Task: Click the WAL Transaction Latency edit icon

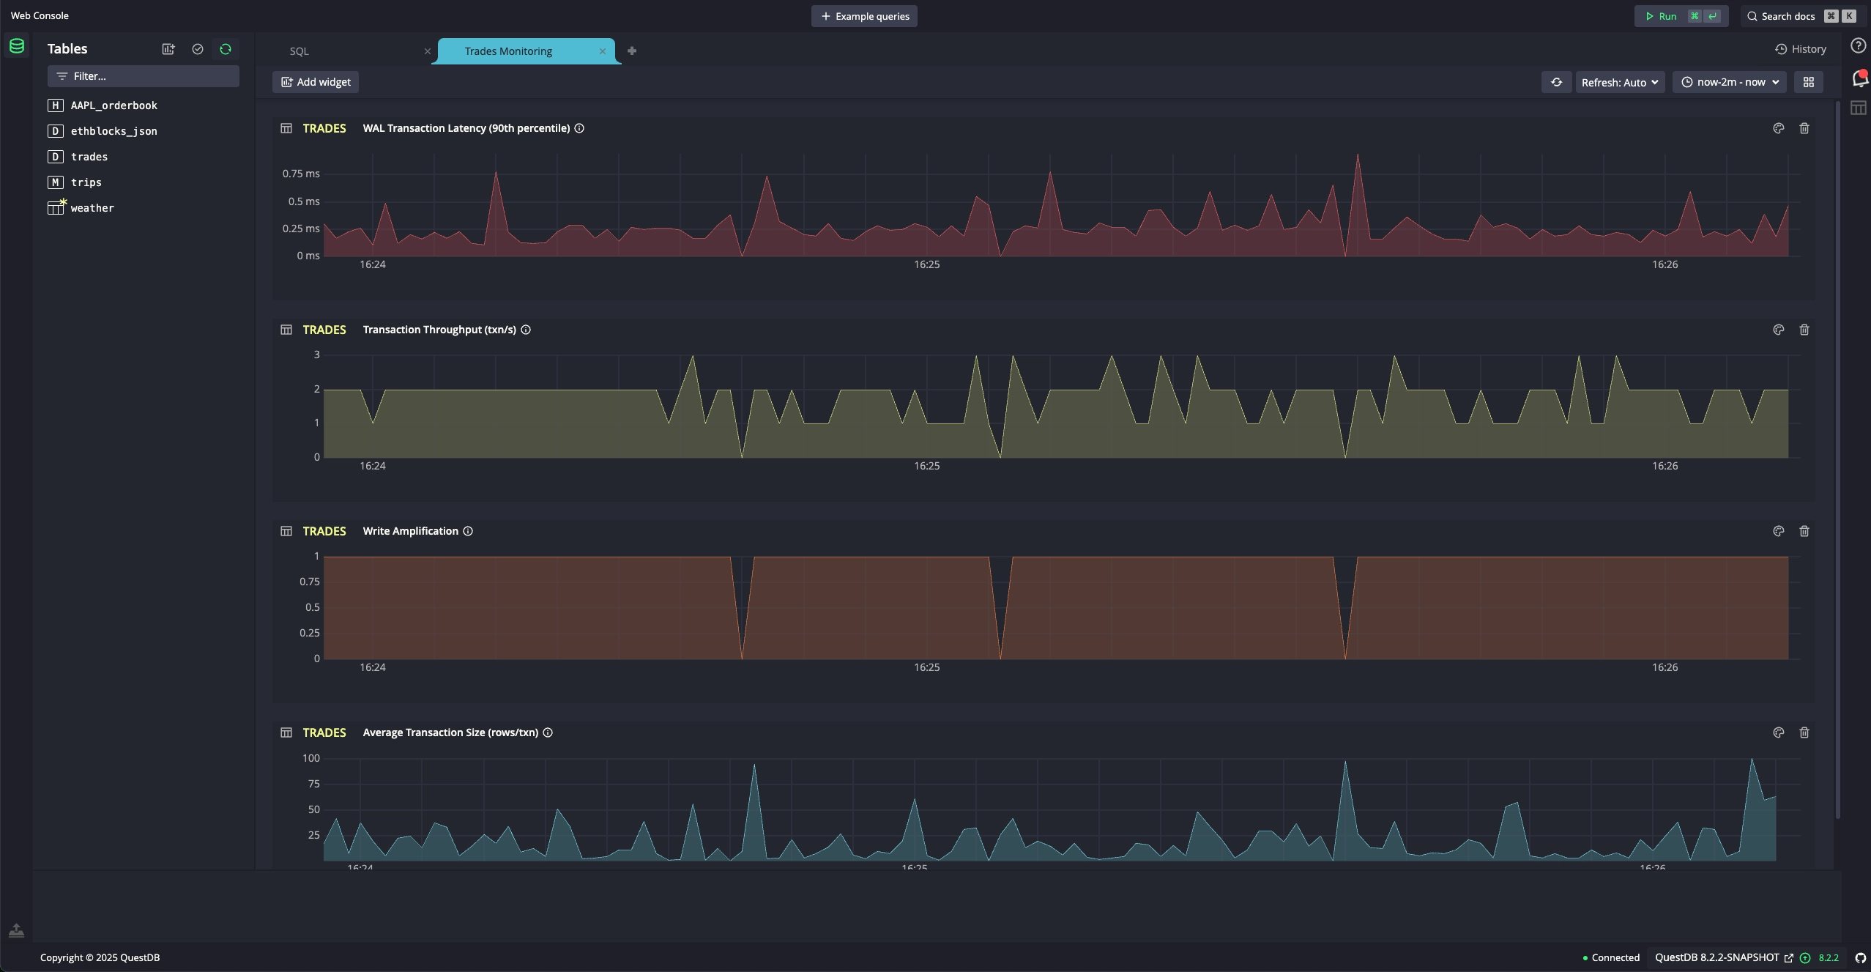Action: 1778,129
